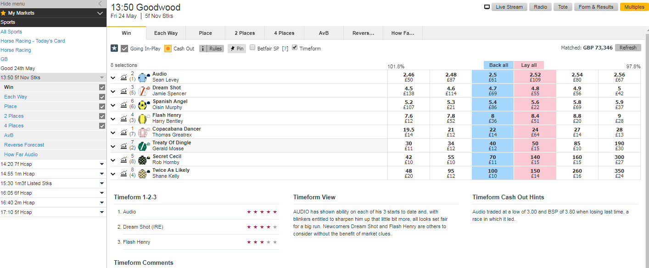Image resolution: width=649 pixels, height=268 pixels.
Task: Uncheck the Timeform checkbox
Action: [x=295, y=48]
